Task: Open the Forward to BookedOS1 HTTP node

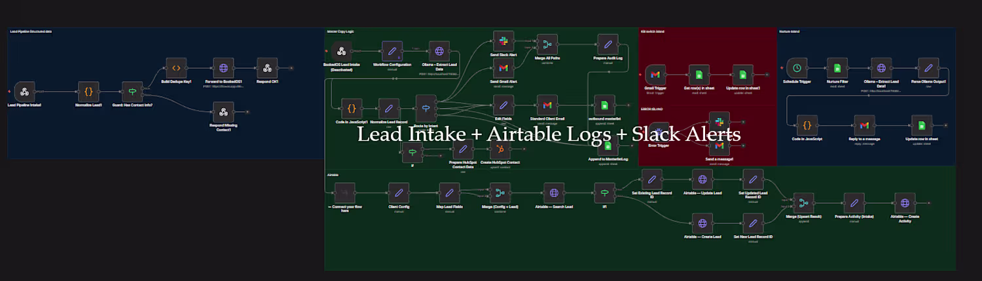Action: pos(223,67)
